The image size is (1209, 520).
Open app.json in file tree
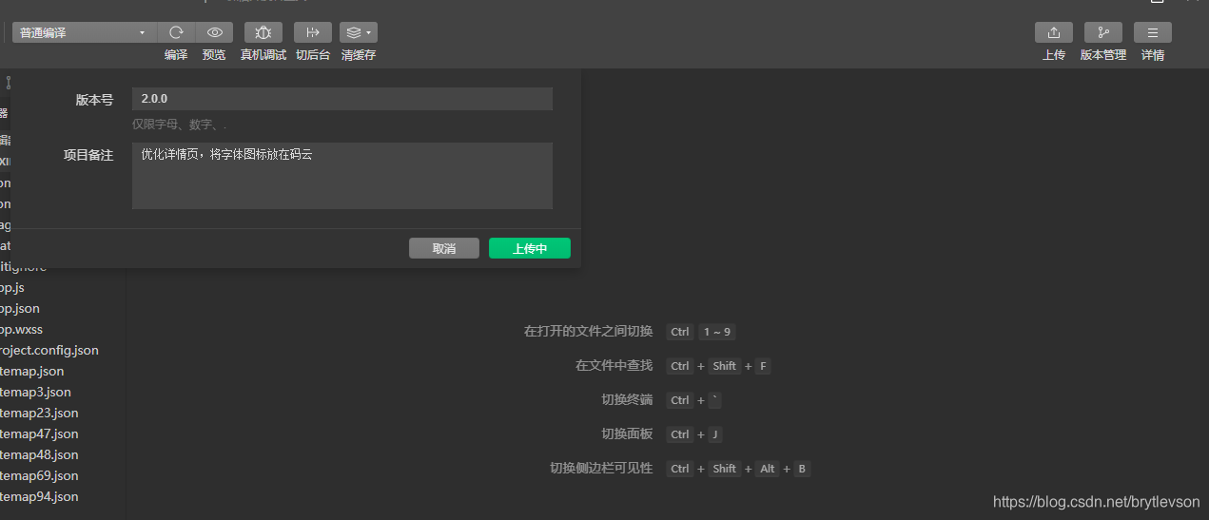point(20,308)
